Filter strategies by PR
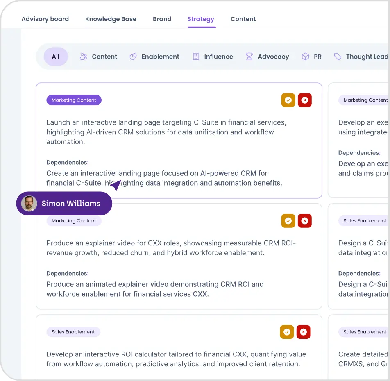Viewport: 390px width, 381px height. pos(311,57)
